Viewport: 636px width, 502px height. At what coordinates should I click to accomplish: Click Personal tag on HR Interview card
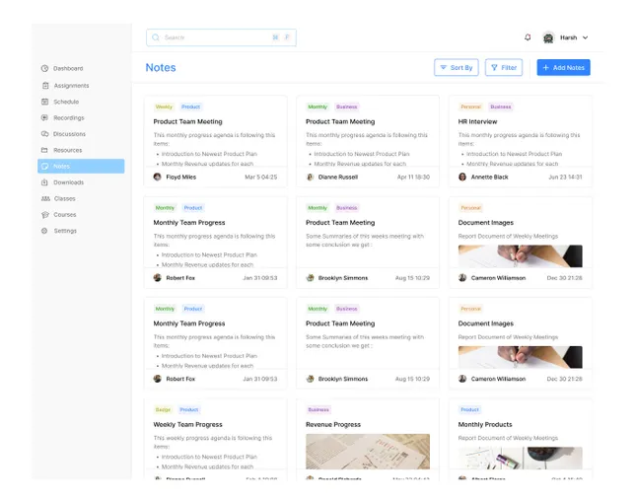coord(470,107)
